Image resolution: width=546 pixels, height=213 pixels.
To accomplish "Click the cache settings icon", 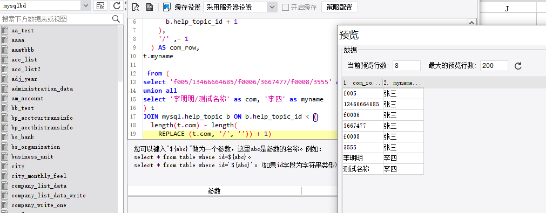I will pos(167,7).
